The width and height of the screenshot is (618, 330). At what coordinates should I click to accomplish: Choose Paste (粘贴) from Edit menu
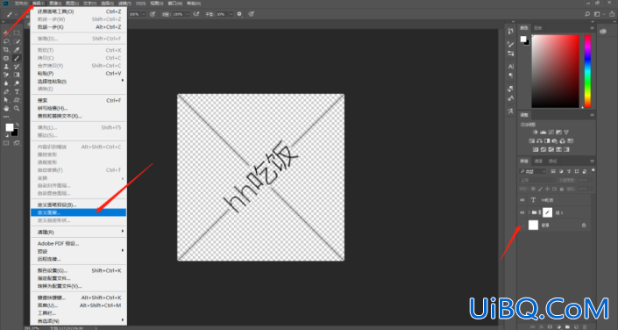78,74
